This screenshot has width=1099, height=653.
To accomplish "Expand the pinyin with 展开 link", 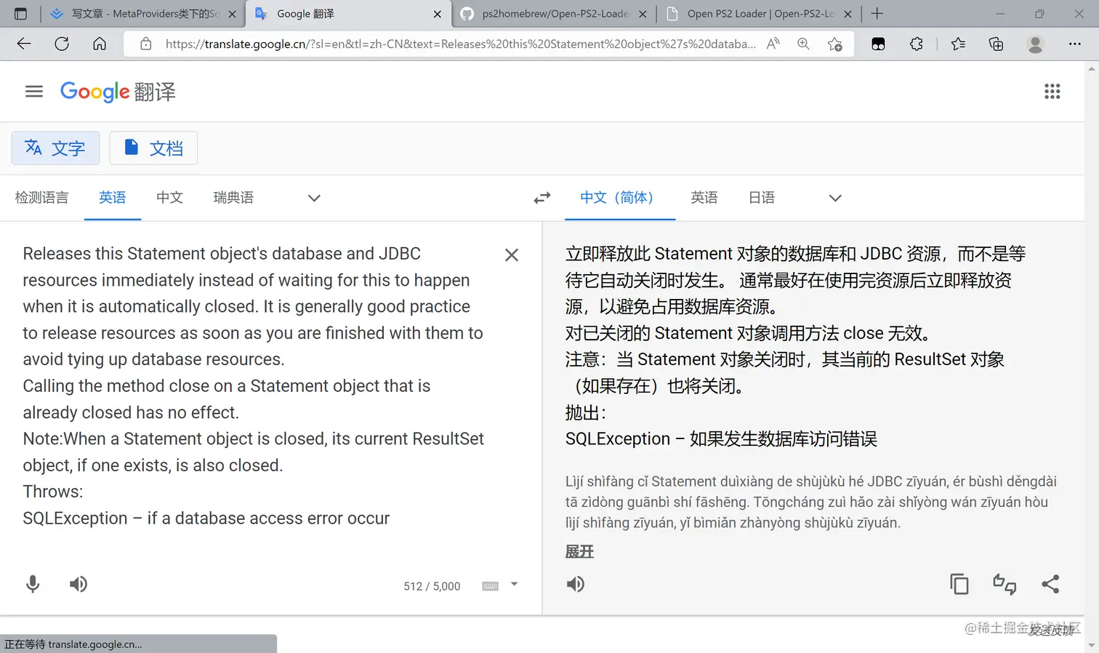I will coord(579,552).
